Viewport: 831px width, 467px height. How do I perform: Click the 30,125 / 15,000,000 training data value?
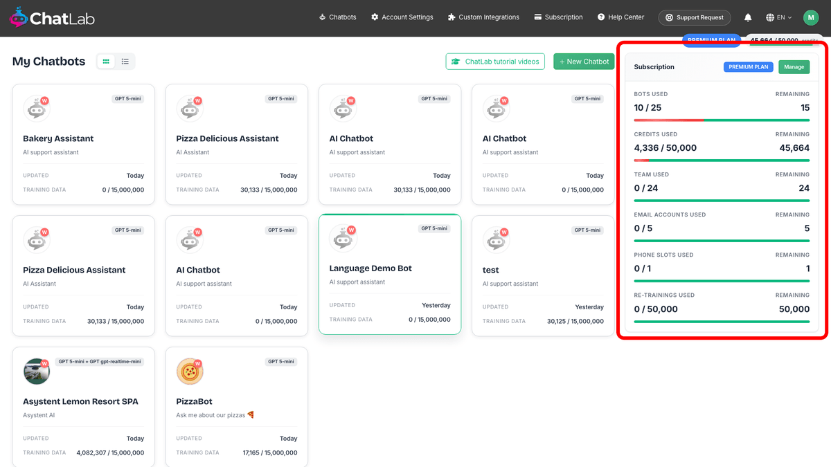click(575, 321)
